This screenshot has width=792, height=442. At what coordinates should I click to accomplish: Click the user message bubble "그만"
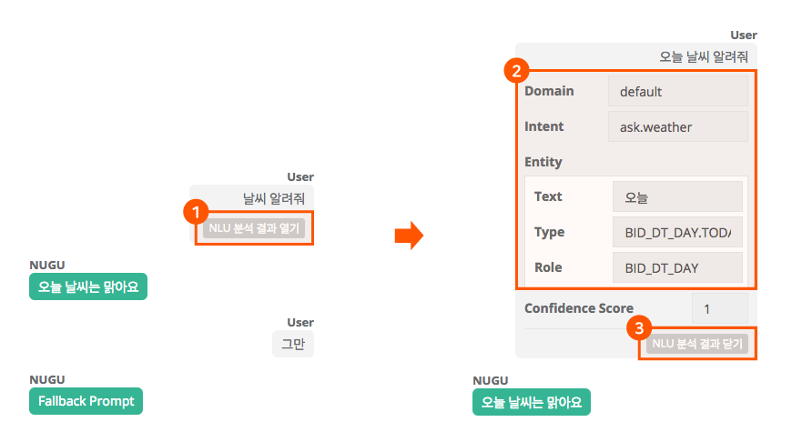[x=293, y=344]
